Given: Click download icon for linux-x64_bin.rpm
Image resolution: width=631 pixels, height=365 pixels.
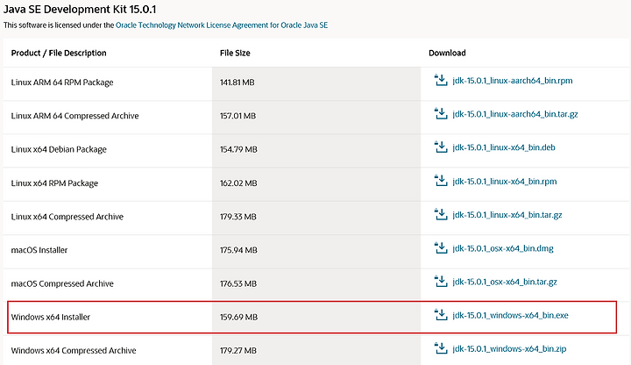Looking at the screenshot, I should 441,181.
